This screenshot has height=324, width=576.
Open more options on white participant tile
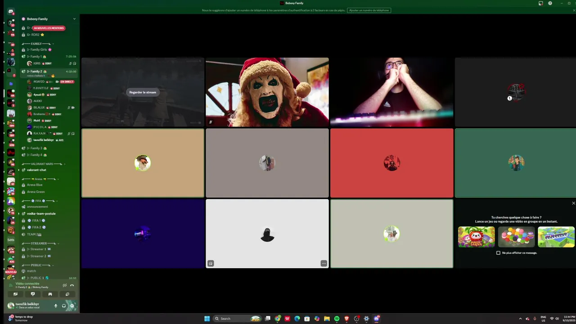pyautogui.click(x=324, y=263)
